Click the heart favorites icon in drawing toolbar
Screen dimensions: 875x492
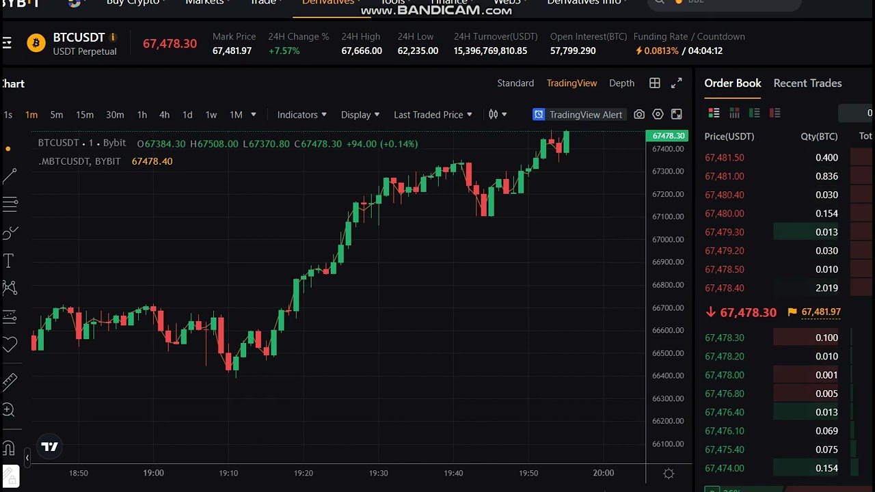coord(10,344)
